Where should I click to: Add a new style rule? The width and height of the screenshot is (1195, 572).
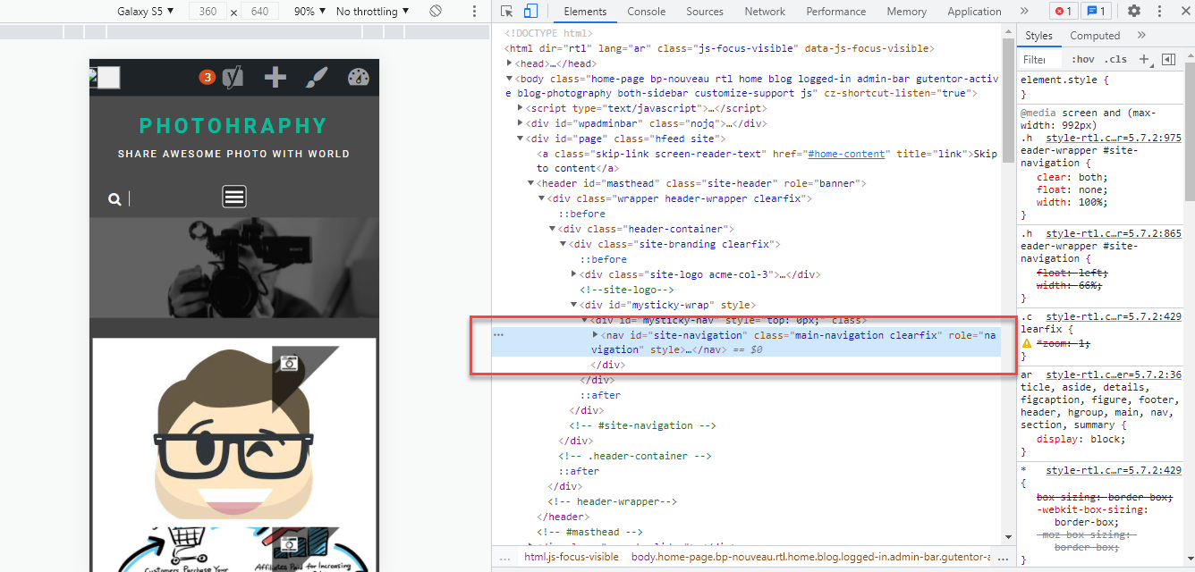(x=1143, y=59)
